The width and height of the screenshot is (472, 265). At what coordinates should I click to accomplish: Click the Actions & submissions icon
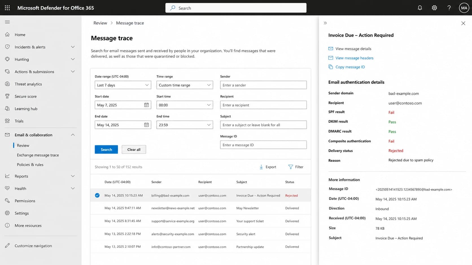click(7, 72)
